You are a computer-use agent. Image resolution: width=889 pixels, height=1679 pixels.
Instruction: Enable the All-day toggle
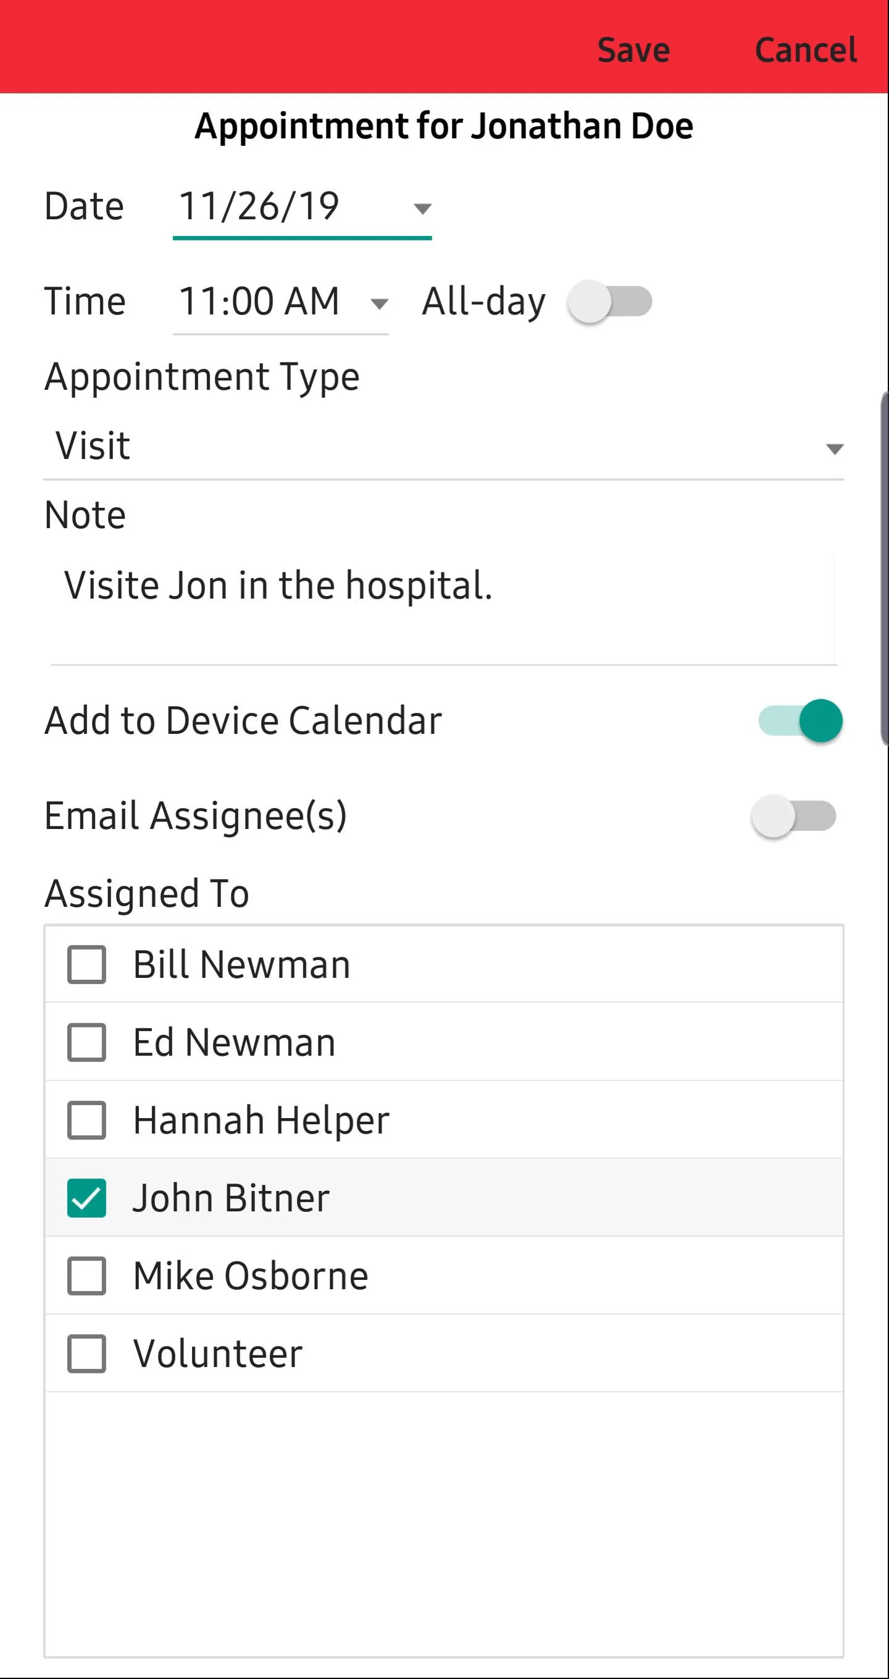tap(609, 302)
